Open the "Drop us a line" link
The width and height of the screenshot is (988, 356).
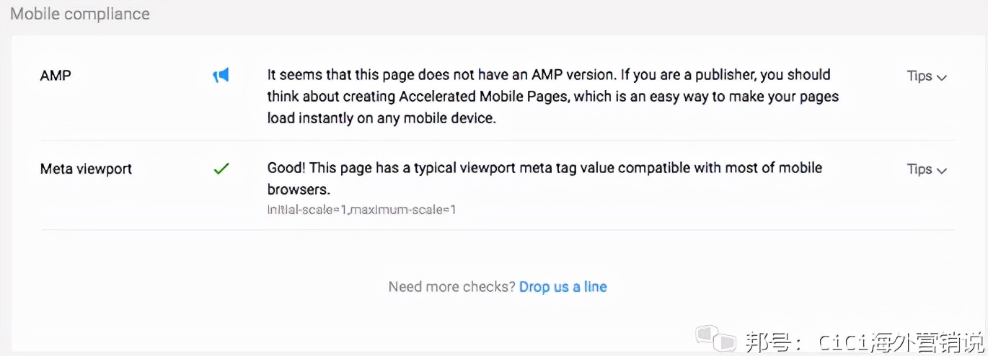(x=563, y=287)
